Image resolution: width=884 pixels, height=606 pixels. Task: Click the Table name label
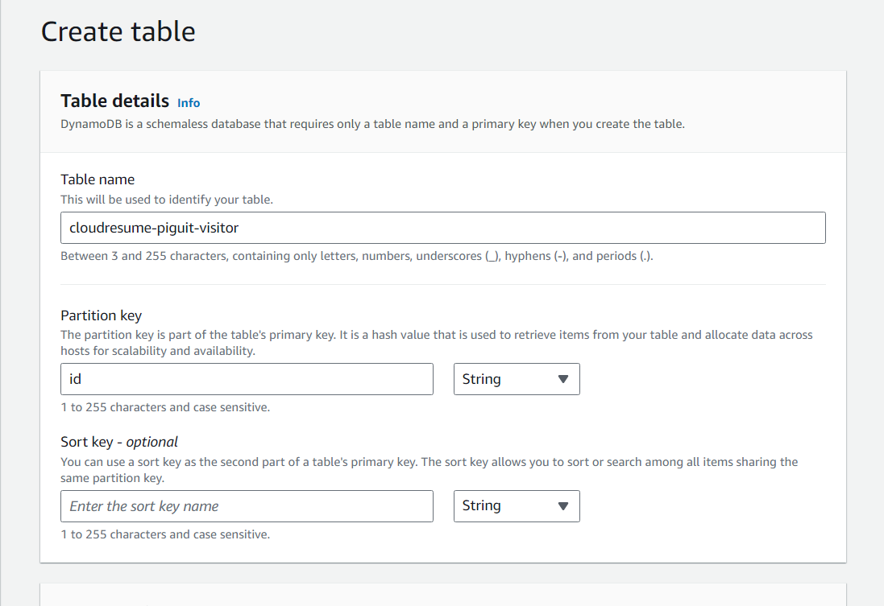click(98, 179)
